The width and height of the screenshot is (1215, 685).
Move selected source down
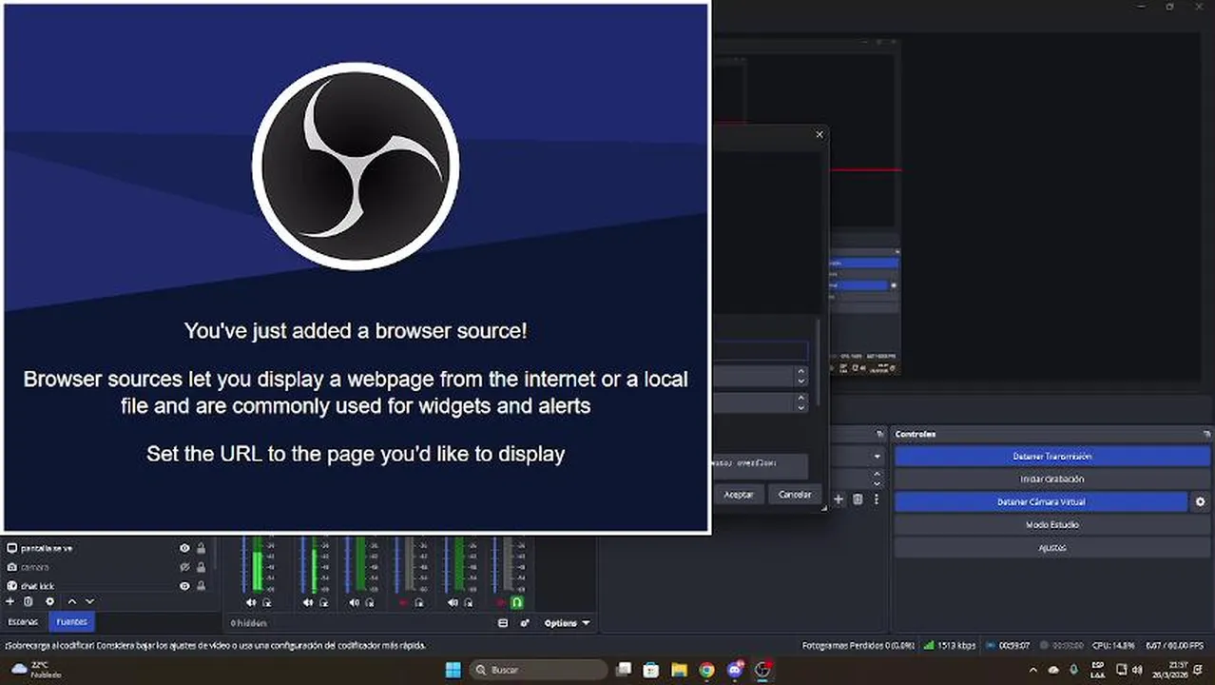(x=89, y=601)
